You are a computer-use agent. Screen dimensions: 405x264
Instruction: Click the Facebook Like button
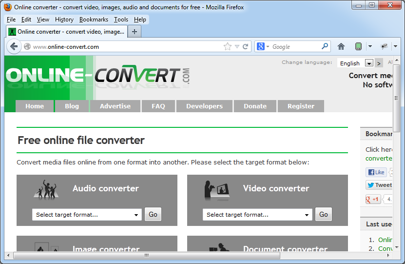(x=376, y=172)
